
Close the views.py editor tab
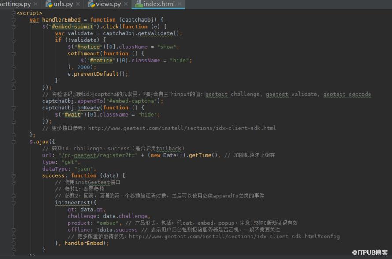[x=126, y=4]
